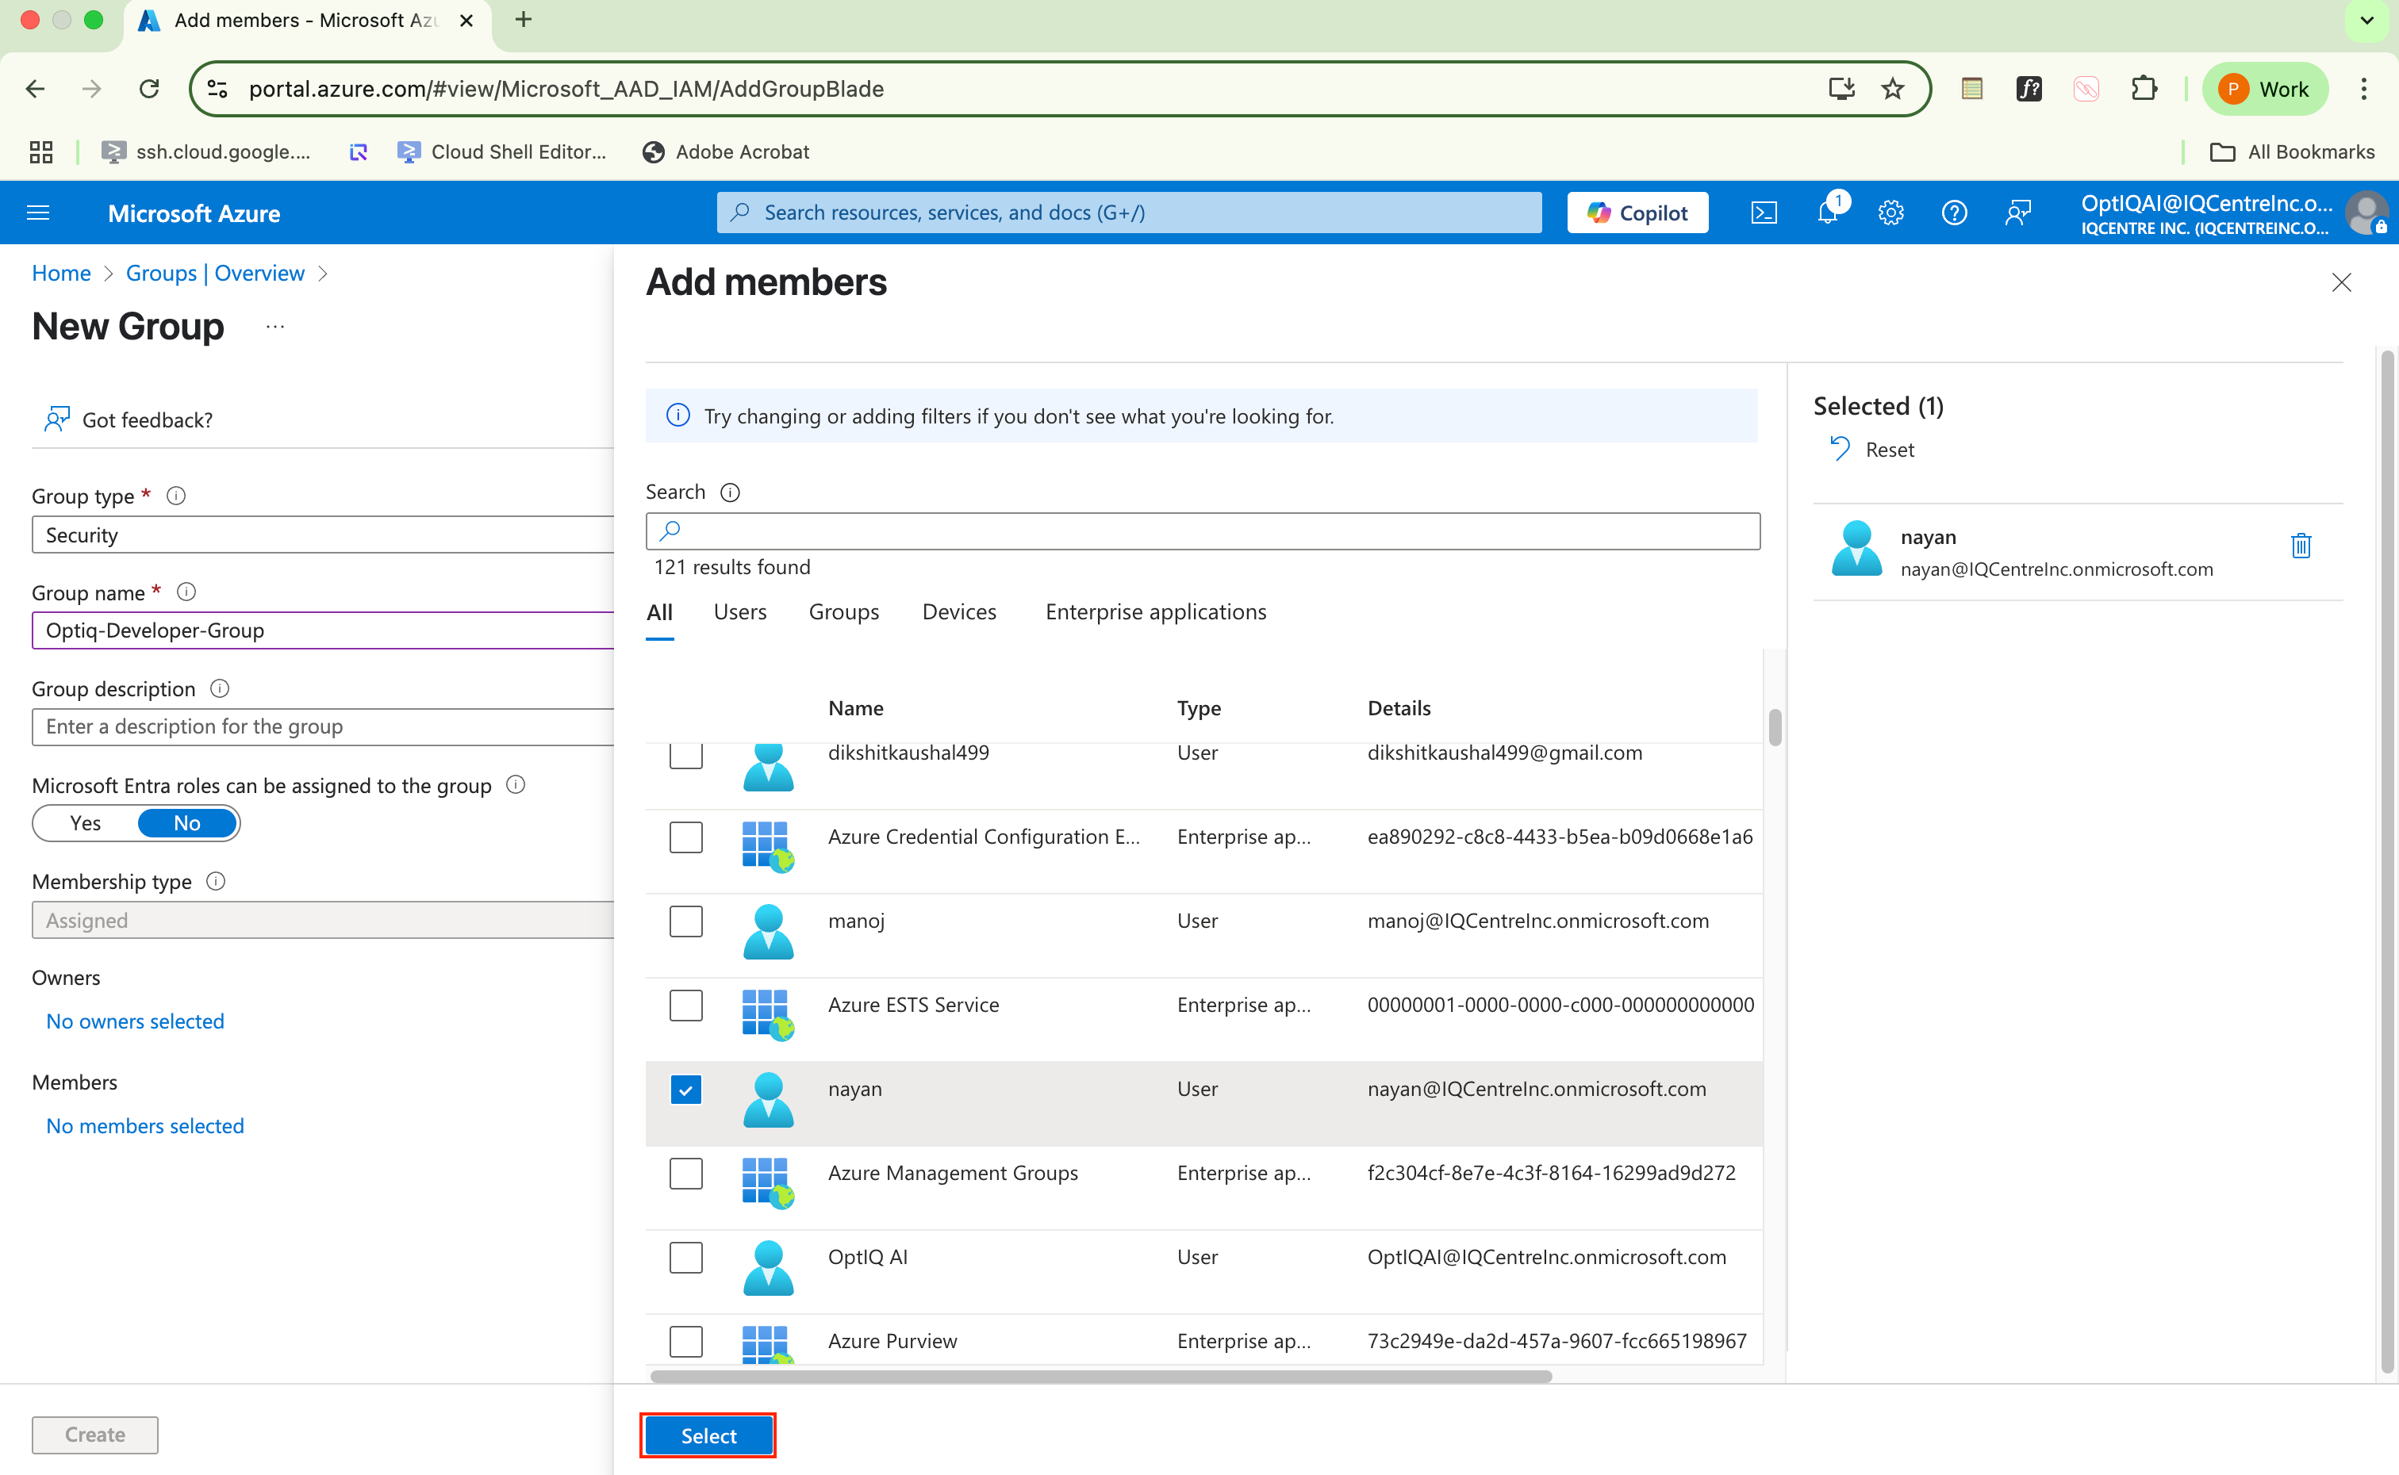Go to the Home breadcrumb
This screenshot has height=1475, width=2399.
click(x=60, y=273)
